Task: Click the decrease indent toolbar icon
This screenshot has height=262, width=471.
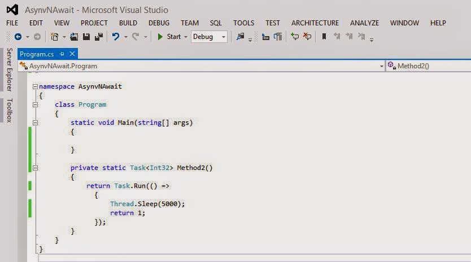Action: point(265,37)
